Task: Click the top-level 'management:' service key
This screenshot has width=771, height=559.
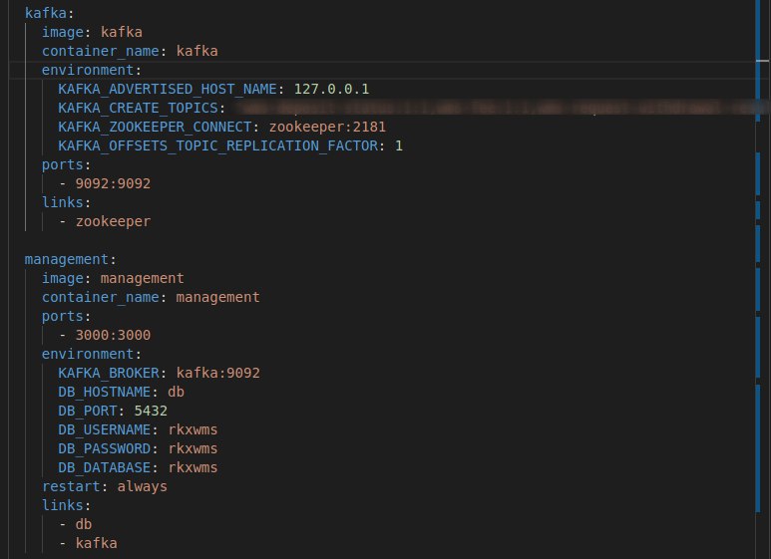Action: (70, 259)
